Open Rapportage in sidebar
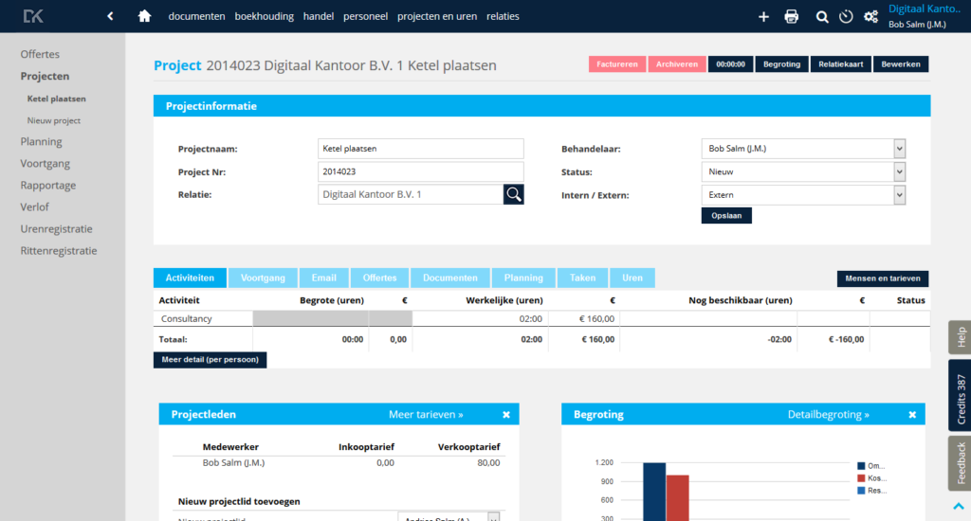This screenshot has width=971, height=521. click(x=48, y=185)
